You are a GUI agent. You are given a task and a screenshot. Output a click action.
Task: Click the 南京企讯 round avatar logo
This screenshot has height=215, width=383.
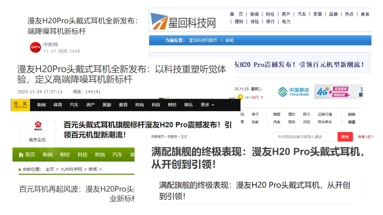38,125
